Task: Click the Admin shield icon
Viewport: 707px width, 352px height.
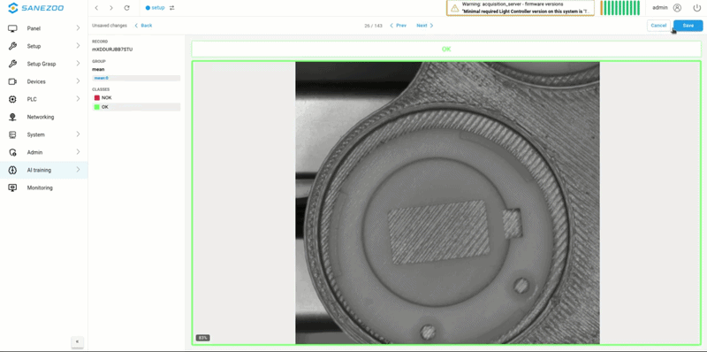Action: click(x=12, y=152)
